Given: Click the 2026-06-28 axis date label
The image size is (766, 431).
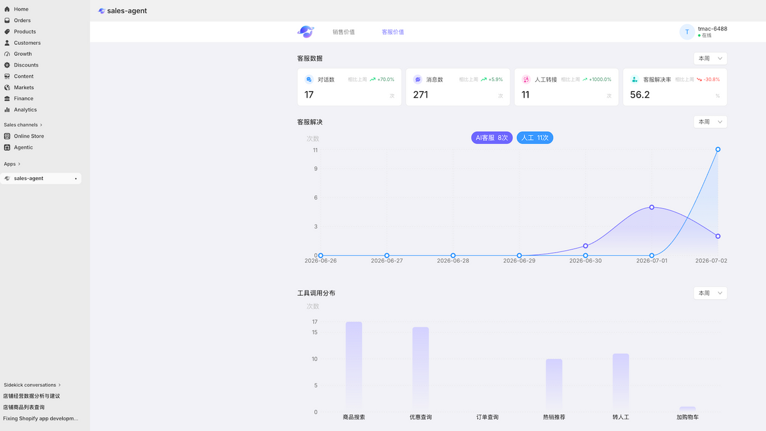Looking at the screenshot, I should click(453, 261).
